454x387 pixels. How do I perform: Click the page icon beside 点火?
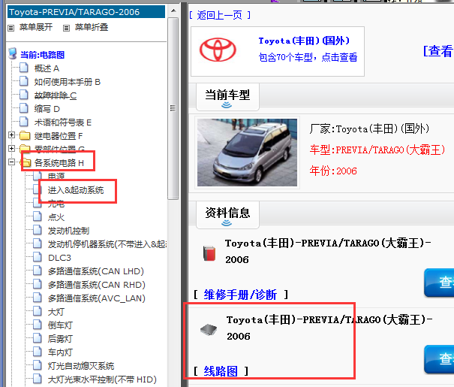pos(37,216)
